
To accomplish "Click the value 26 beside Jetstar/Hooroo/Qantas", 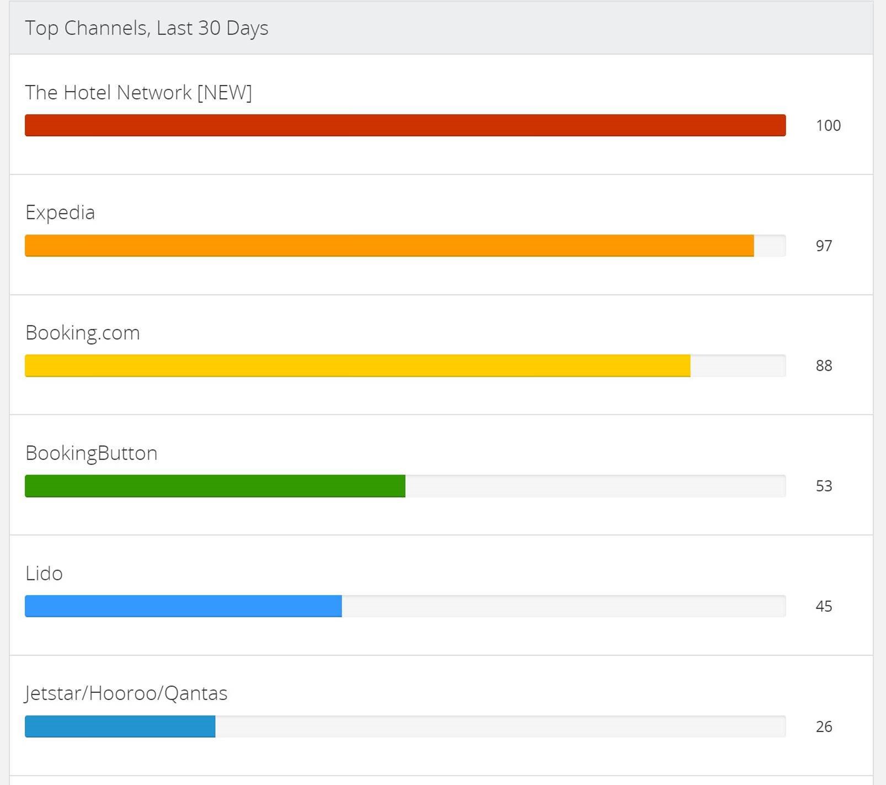I will click(824, 727).
